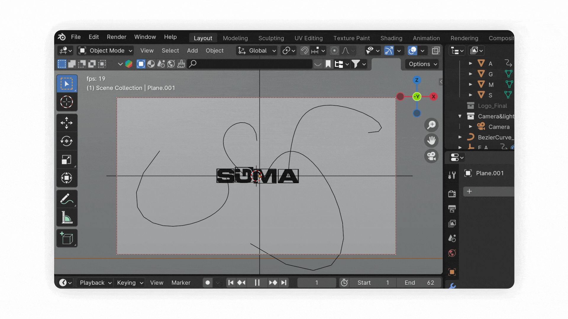Toggle camera view in viewport
The width and height of the screenshot is (568, 319).
(x=431, y=156)
